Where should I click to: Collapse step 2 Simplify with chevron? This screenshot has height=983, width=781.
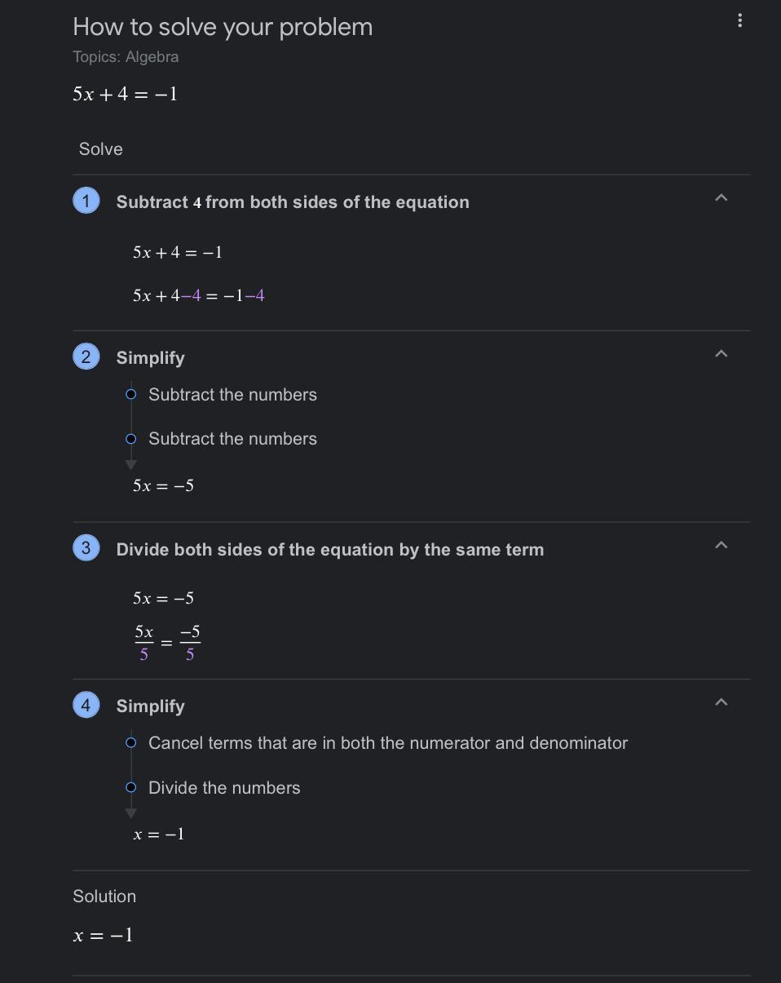click(x=721, y=354)
